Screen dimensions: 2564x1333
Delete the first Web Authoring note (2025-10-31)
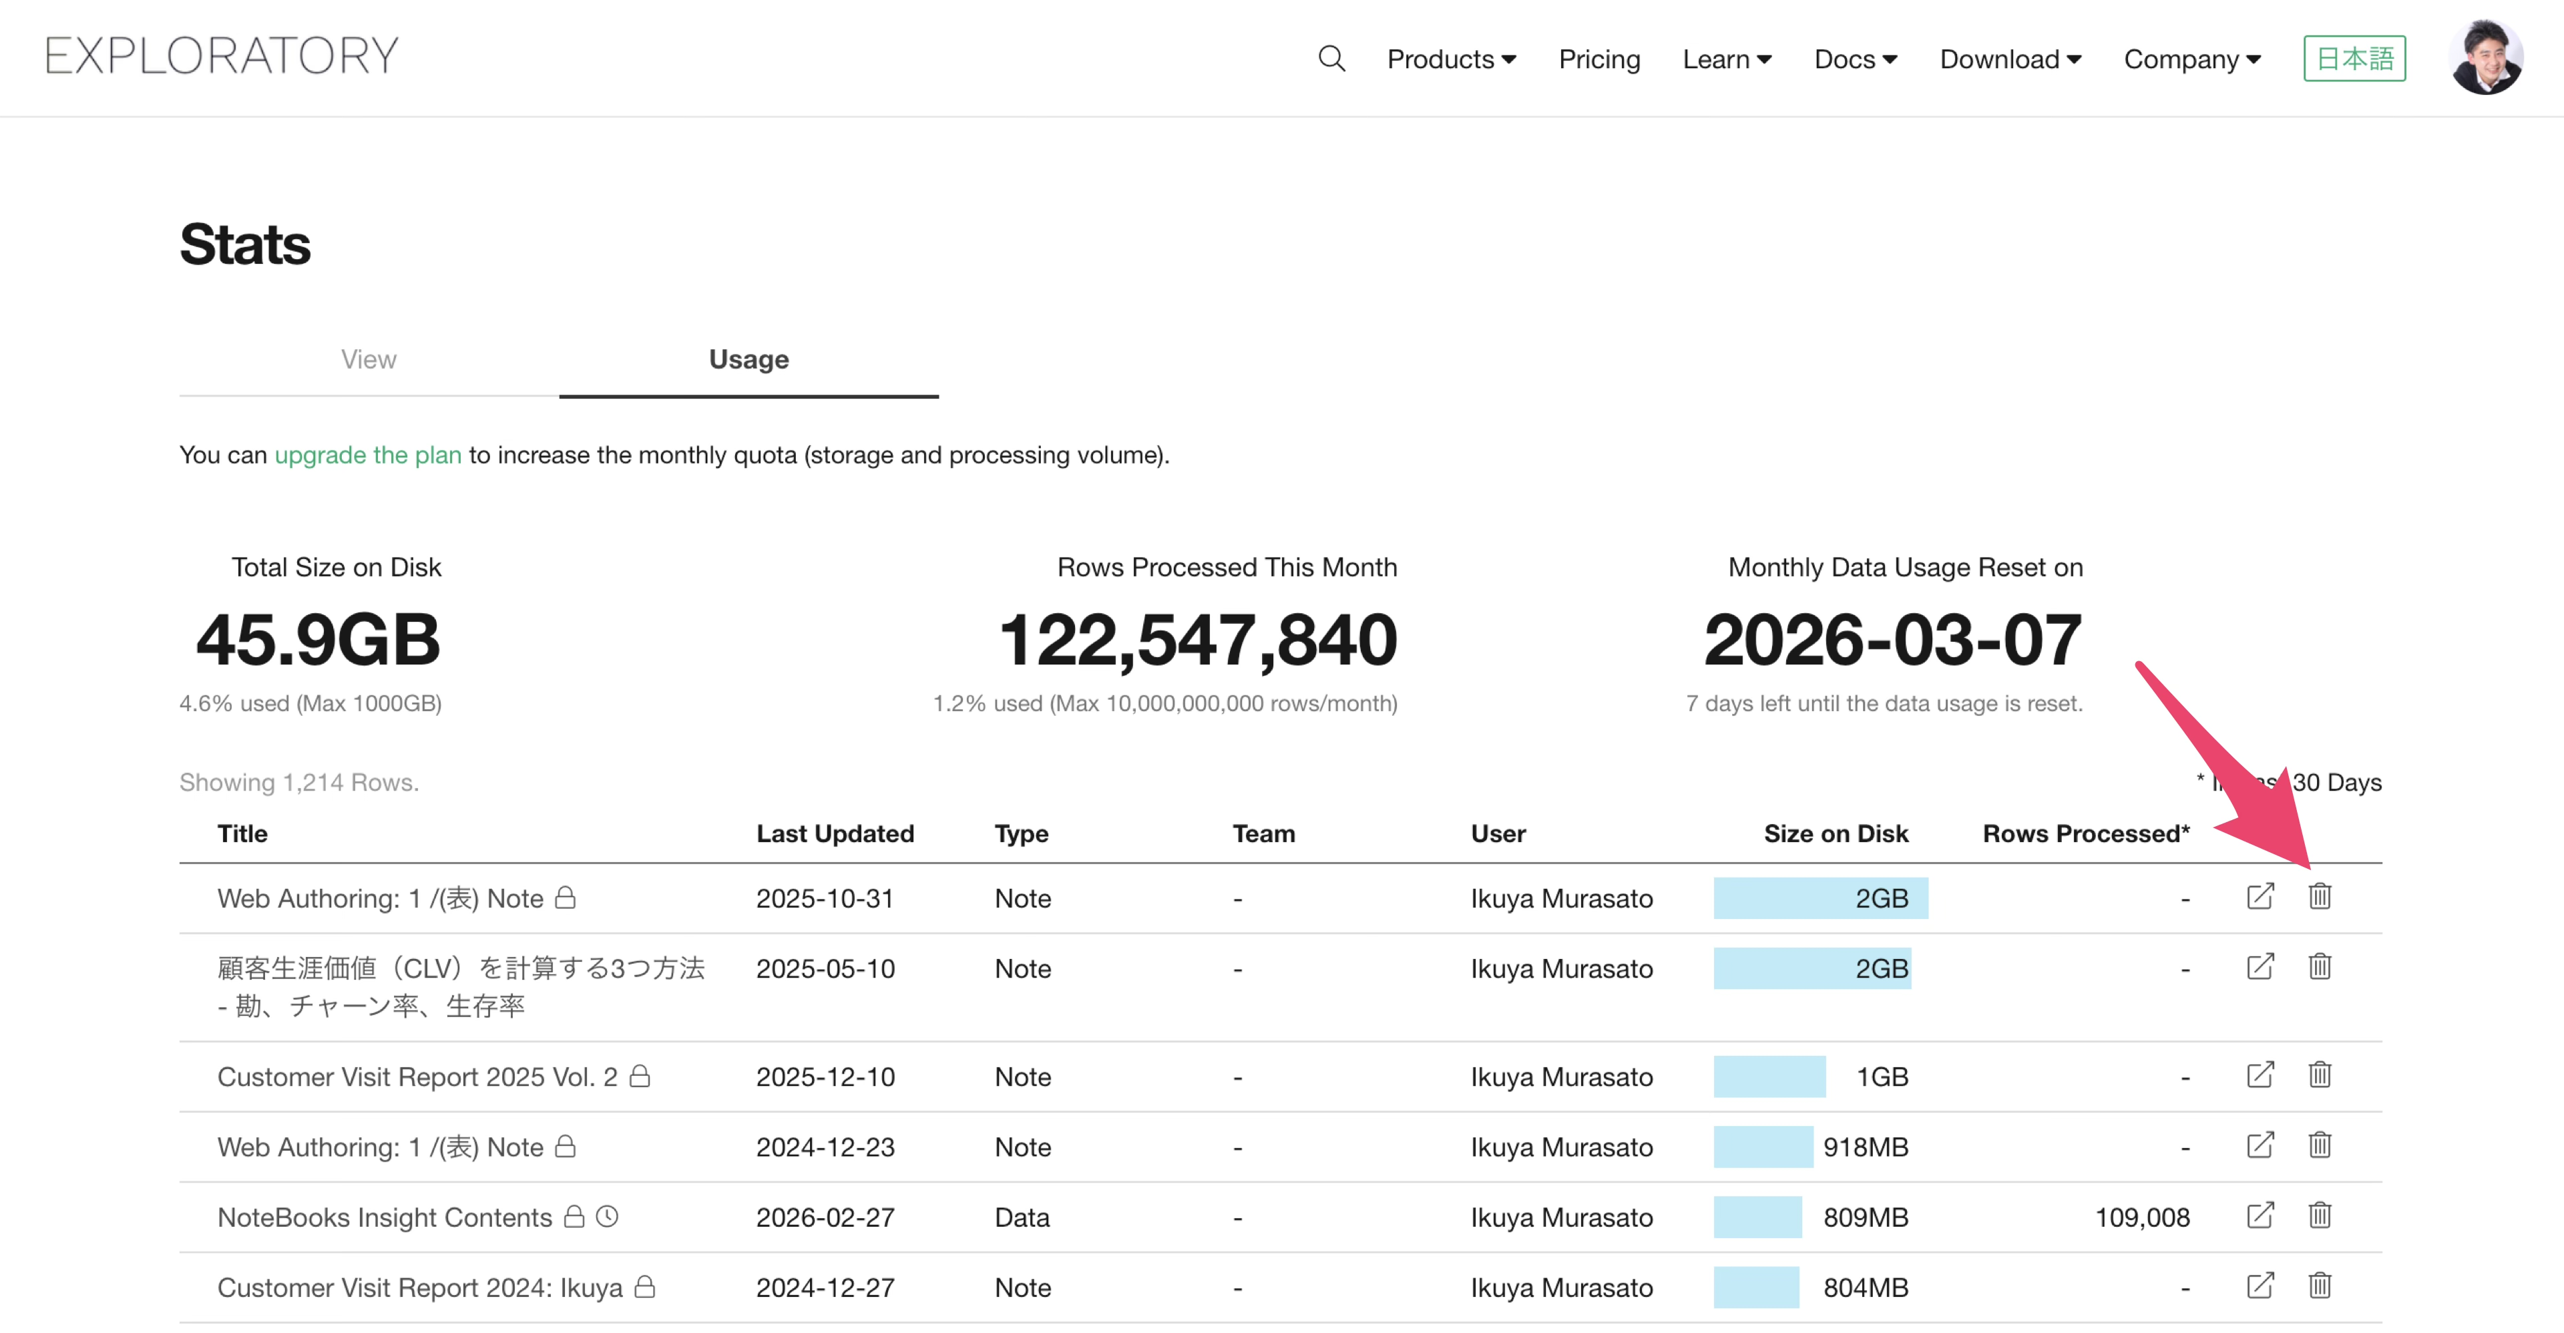[x=2319, y=896]
